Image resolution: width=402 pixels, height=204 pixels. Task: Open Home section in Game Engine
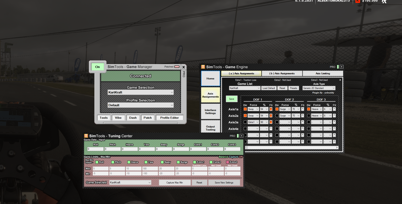[x=211, y=78]
